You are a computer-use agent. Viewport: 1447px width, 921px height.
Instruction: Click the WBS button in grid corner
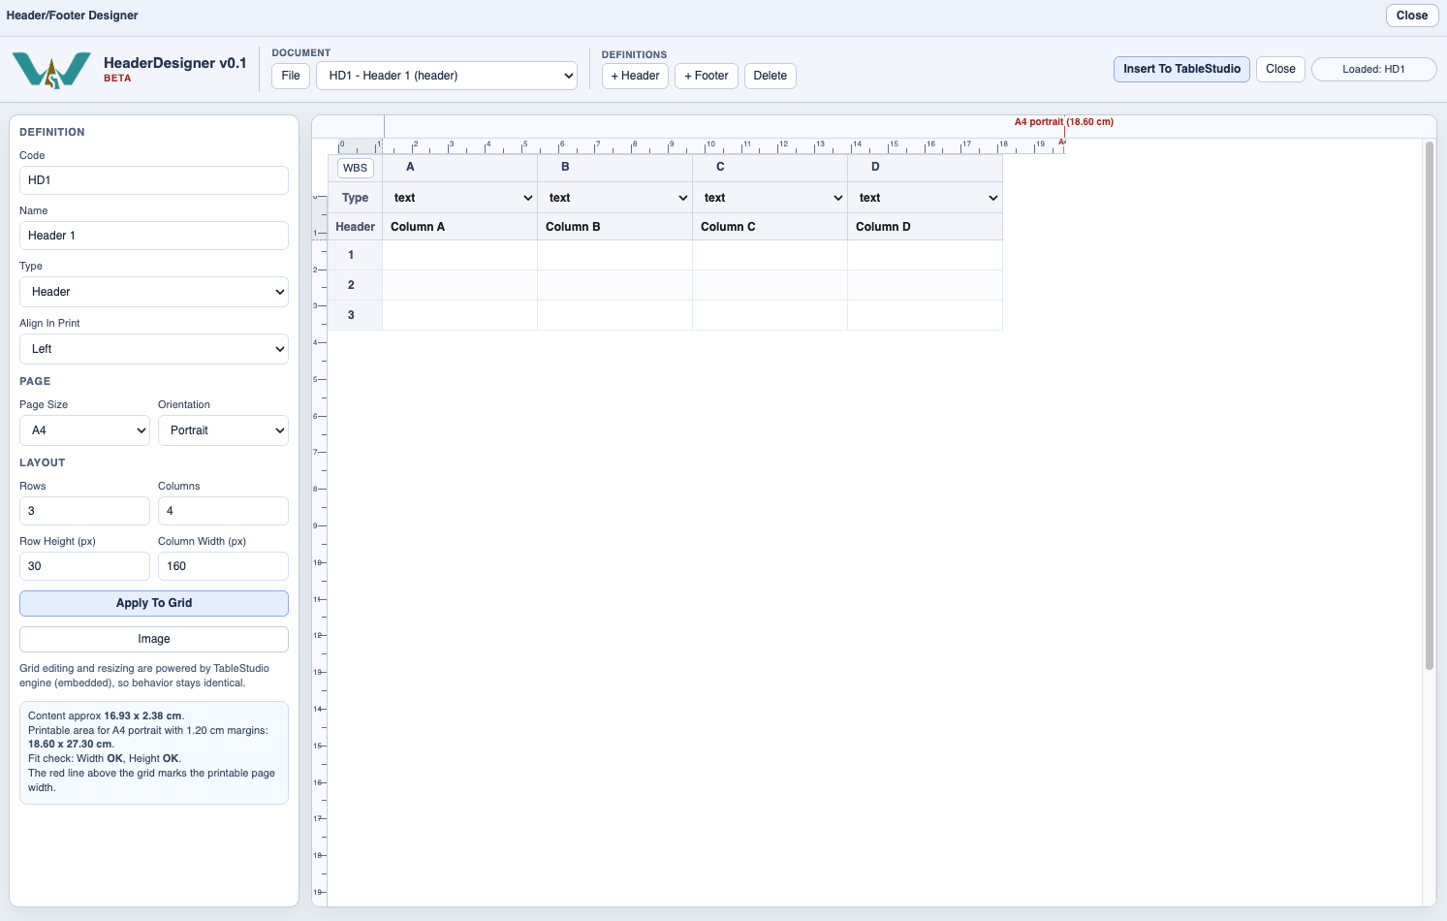pos(356,168)
